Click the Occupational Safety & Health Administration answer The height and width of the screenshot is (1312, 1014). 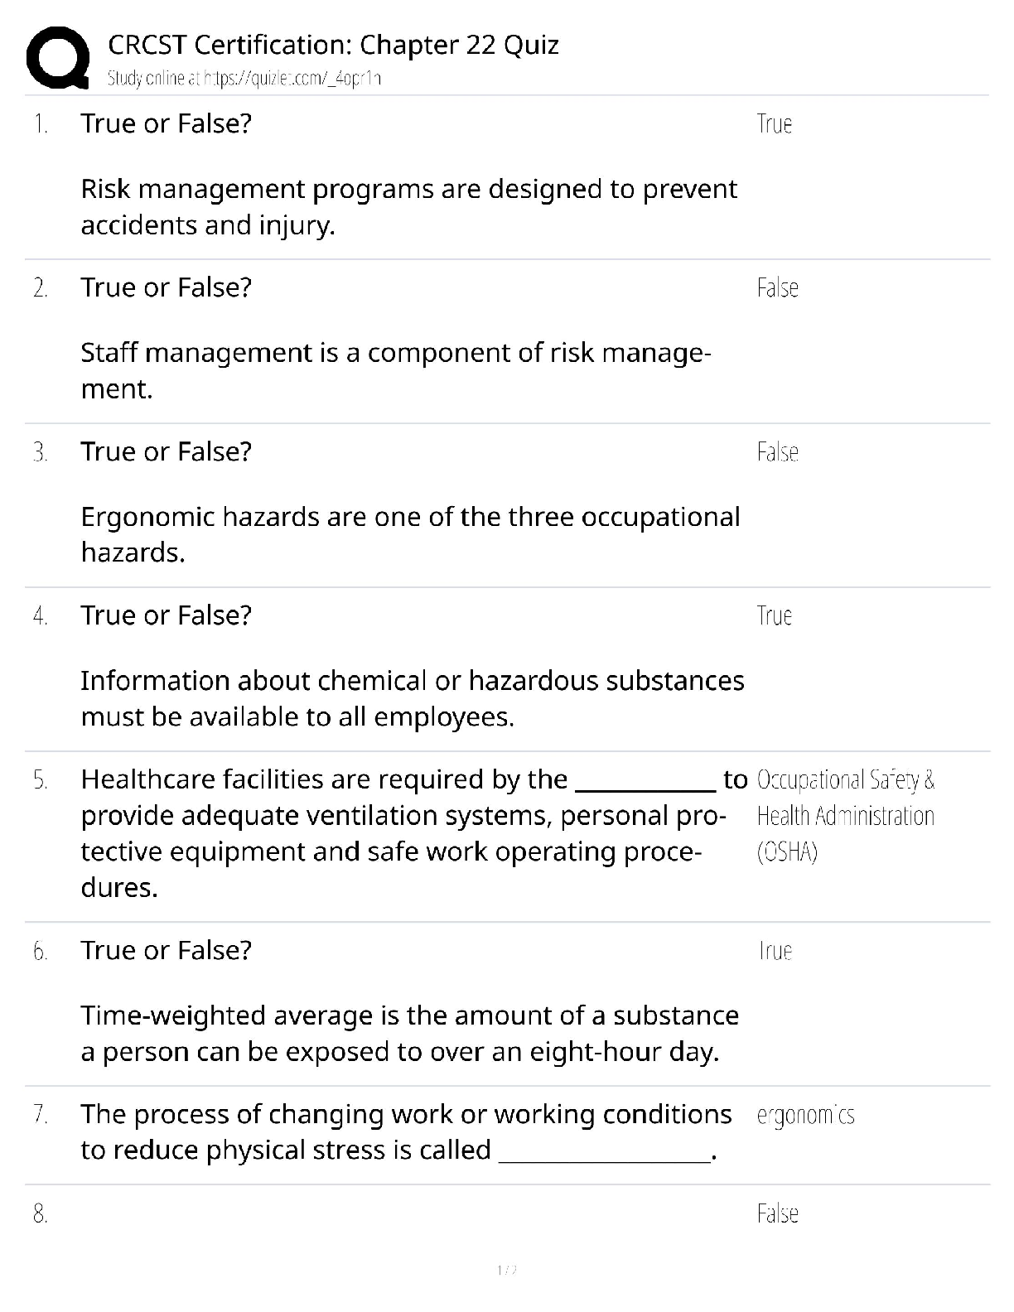(x=846, y=816)
